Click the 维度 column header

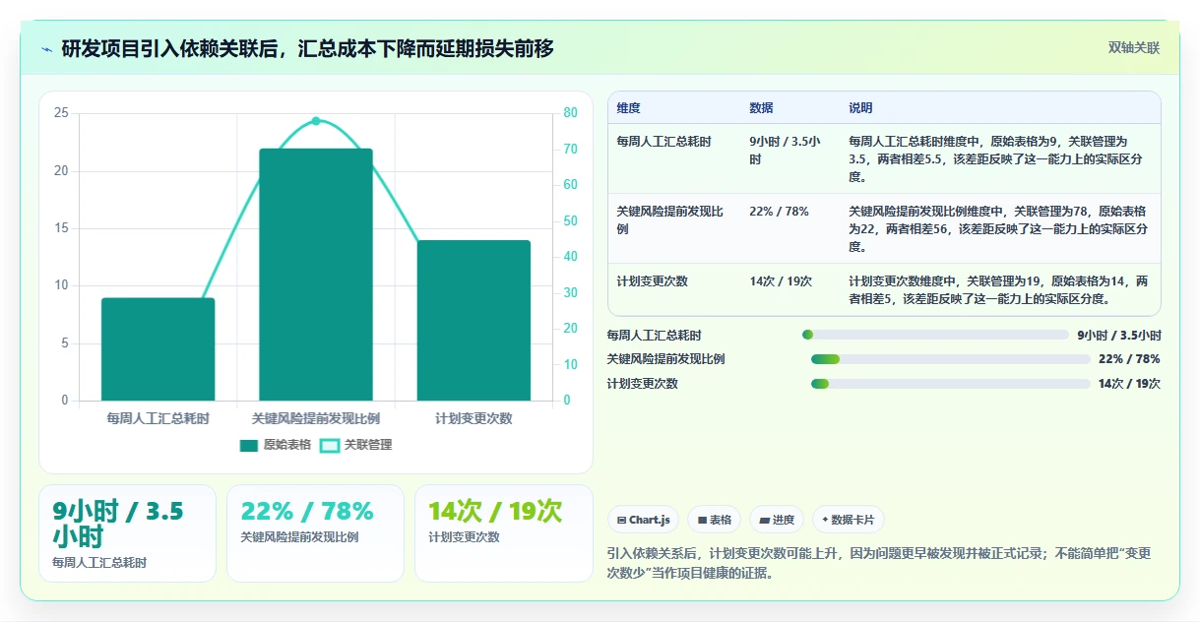tap(628, 108)
